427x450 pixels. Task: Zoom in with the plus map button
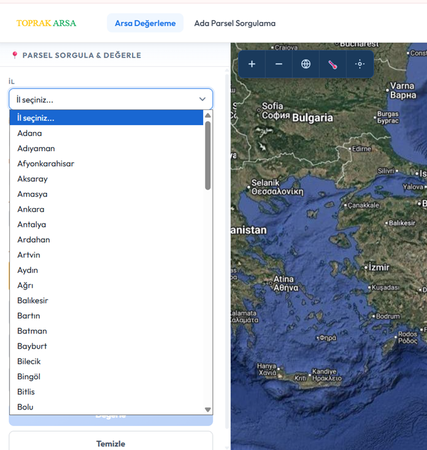[252, 64]
